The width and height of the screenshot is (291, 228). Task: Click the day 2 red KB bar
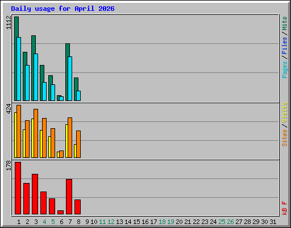click(x=26, y=199)
